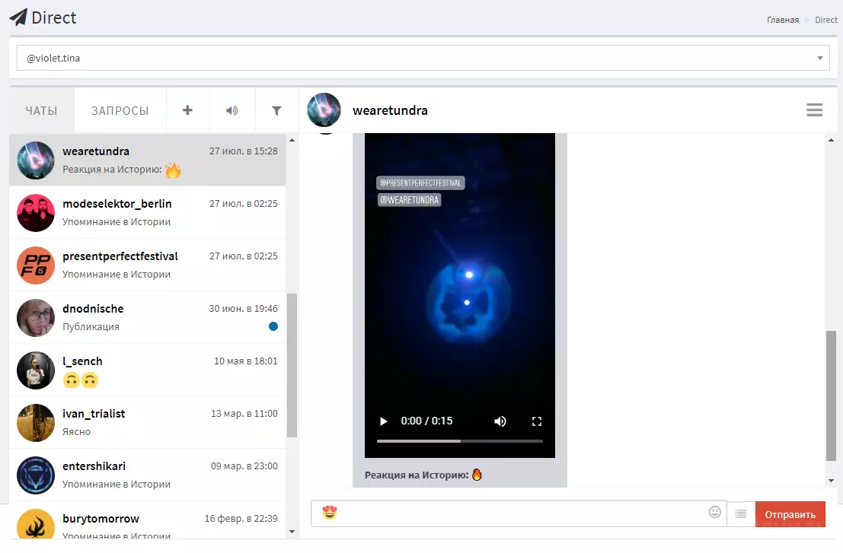Open the chat filter funnel icon
Screen dimensions: 843x553
tap(276, 110)
